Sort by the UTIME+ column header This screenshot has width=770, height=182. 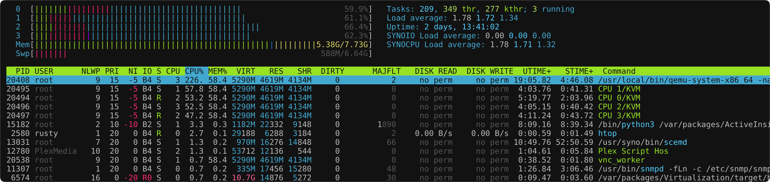pyautogui.click(x=537, y=71)
